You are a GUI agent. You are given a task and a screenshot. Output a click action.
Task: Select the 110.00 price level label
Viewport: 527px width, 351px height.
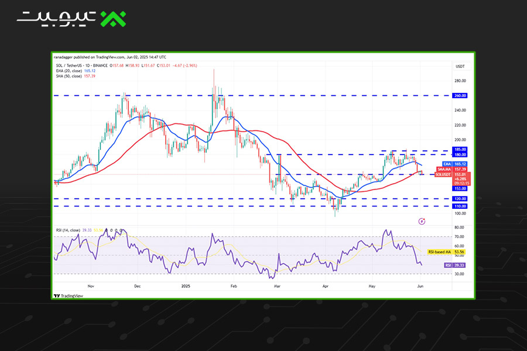[x=460, y=207]
